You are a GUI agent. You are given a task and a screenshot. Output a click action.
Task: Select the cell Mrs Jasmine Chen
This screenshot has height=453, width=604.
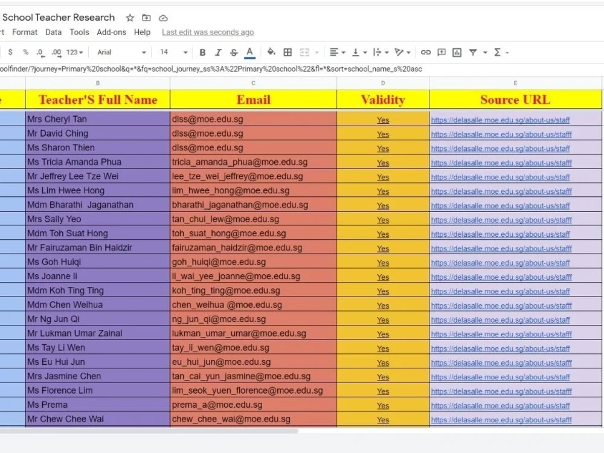[98, 376]
